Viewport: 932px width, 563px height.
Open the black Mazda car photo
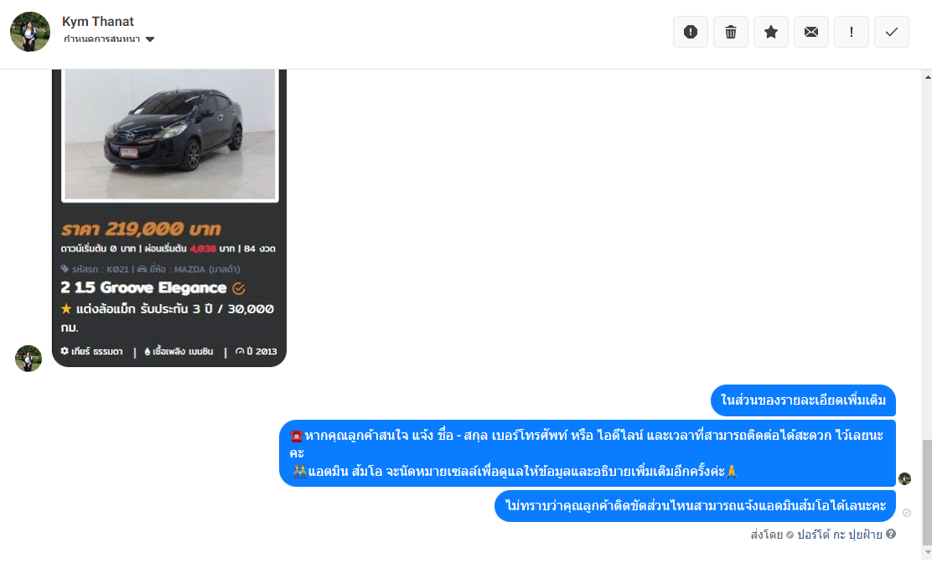tap(170, 134)
